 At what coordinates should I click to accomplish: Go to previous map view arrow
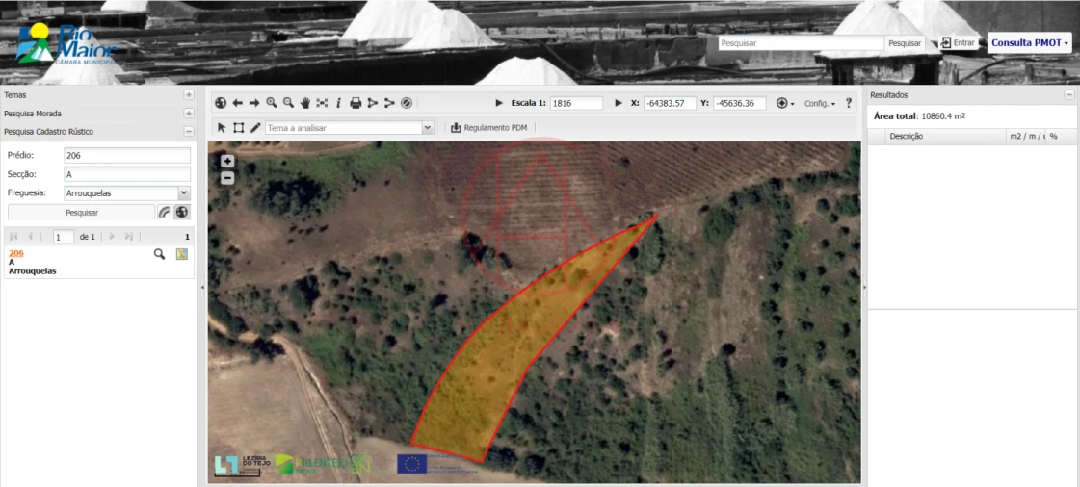click(x=237, y=103)
